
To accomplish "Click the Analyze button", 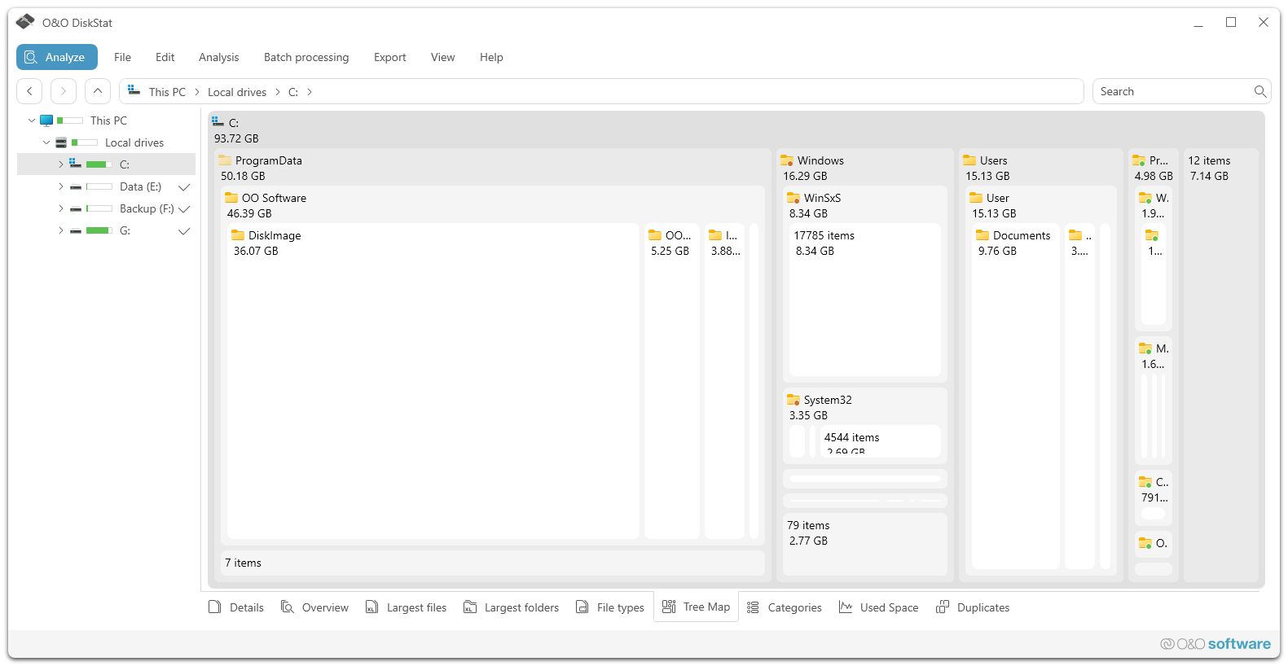I will (57, 57).
